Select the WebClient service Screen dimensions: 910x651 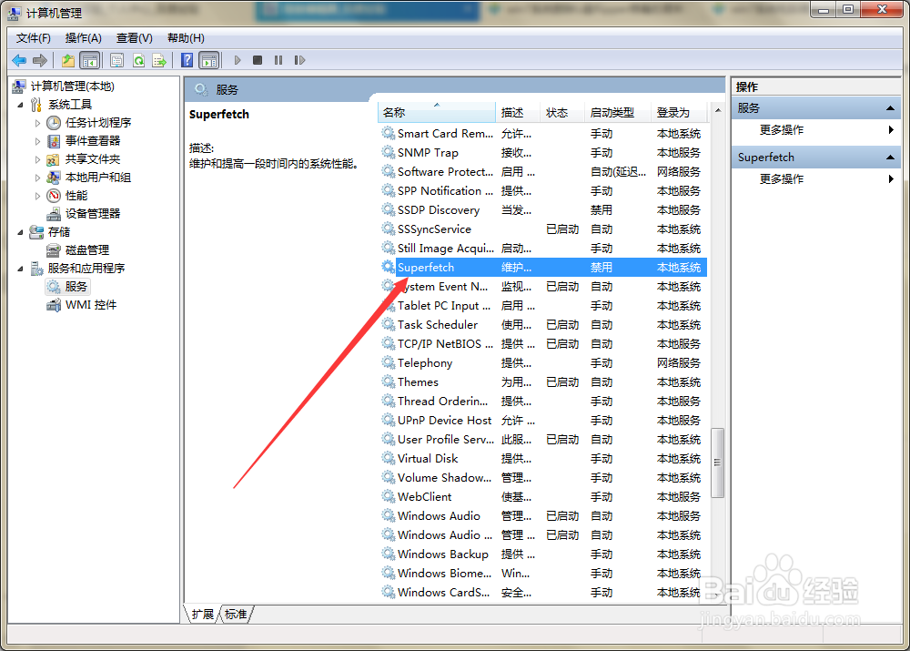(x=543, y=497)
